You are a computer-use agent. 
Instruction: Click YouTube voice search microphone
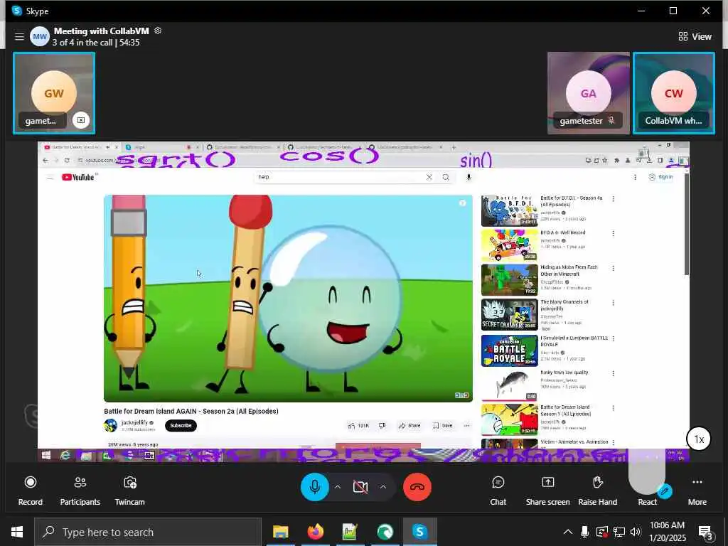point(469,177)
